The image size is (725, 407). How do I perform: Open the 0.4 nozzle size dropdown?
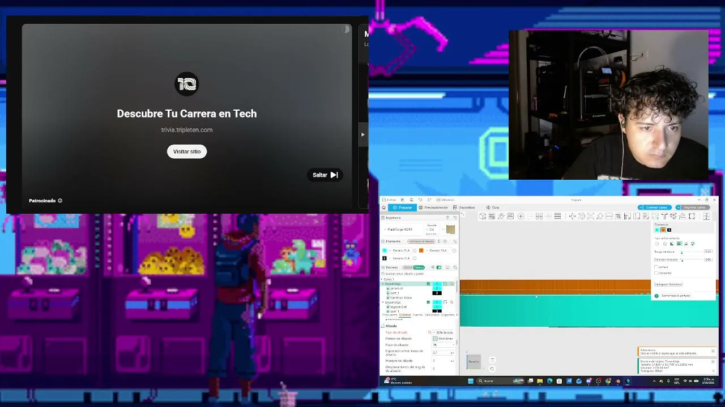pyautogui.click(x=432, y=230)
